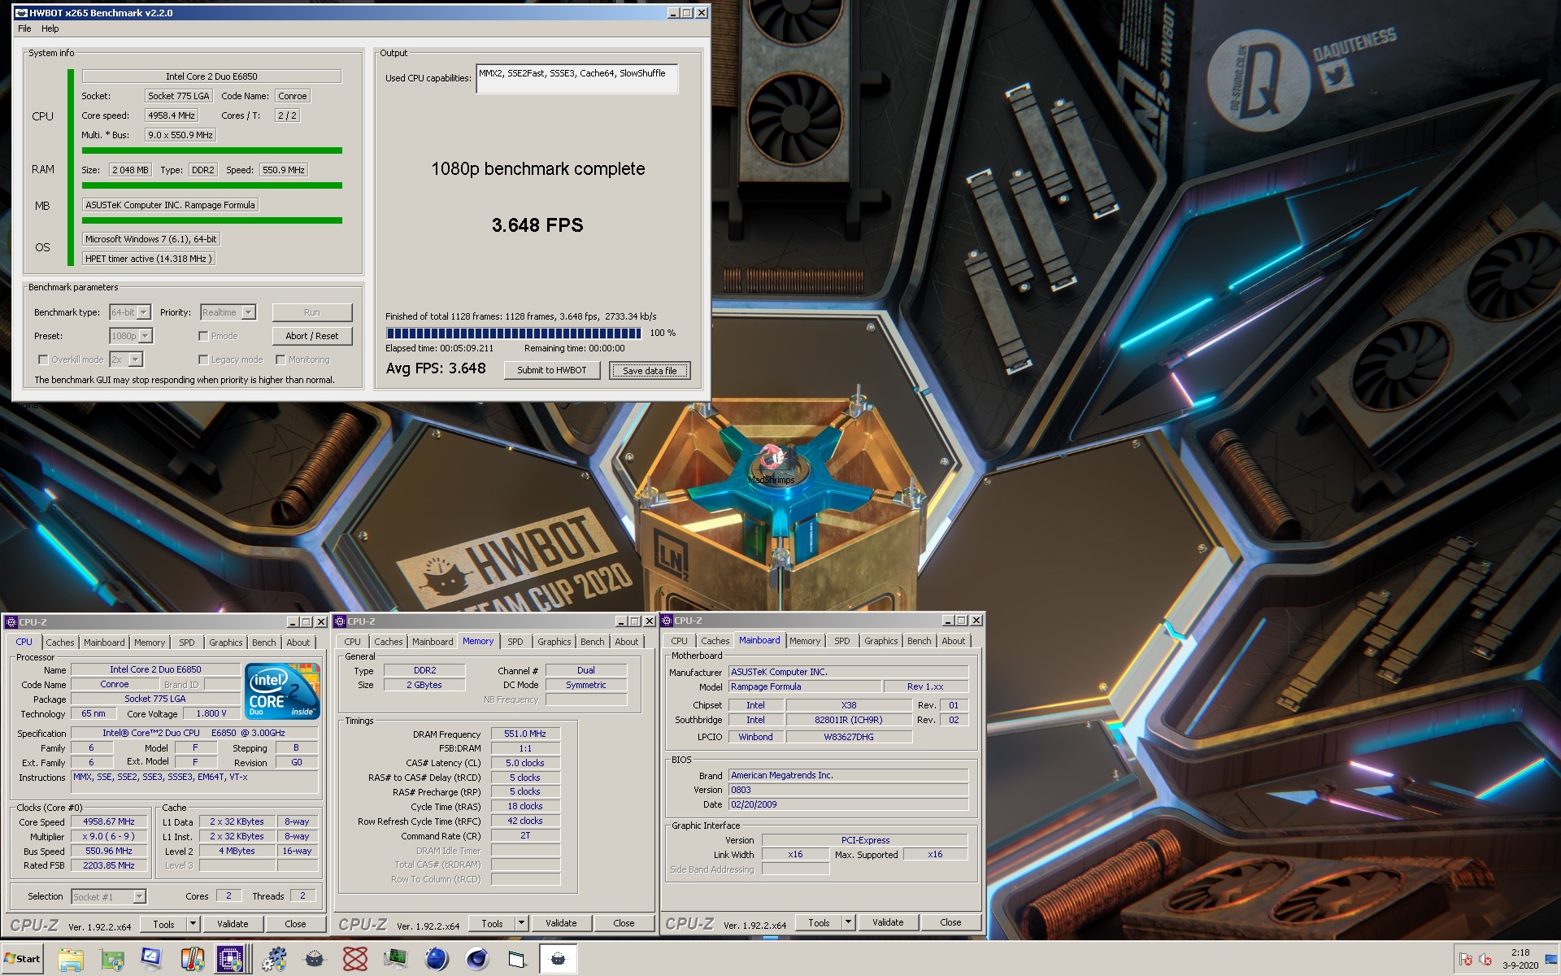This screenshot has height=976, width=1561.
Task: Click Validate in CPU-Z CPU window
Action: point(233,924)
